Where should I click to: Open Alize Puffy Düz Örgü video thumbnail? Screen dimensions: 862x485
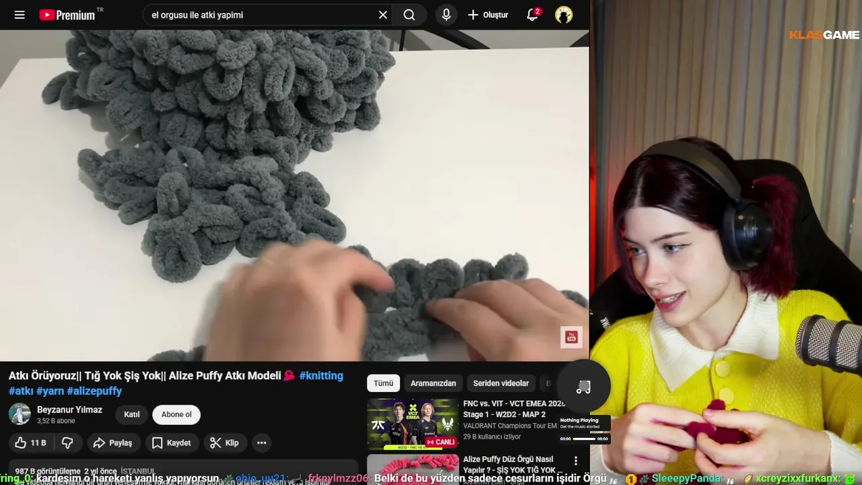pos(413,470)
